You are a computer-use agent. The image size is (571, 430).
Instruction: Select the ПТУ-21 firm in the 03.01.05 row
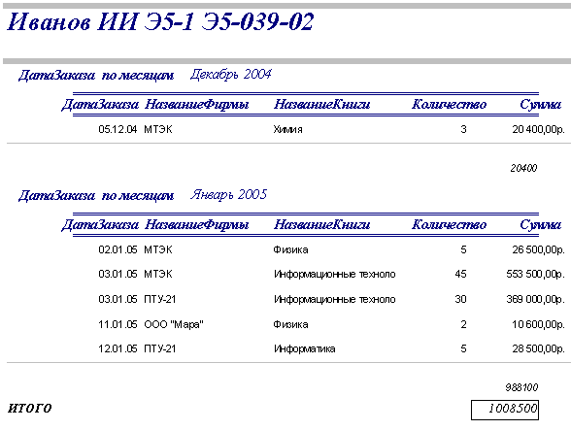160,299
